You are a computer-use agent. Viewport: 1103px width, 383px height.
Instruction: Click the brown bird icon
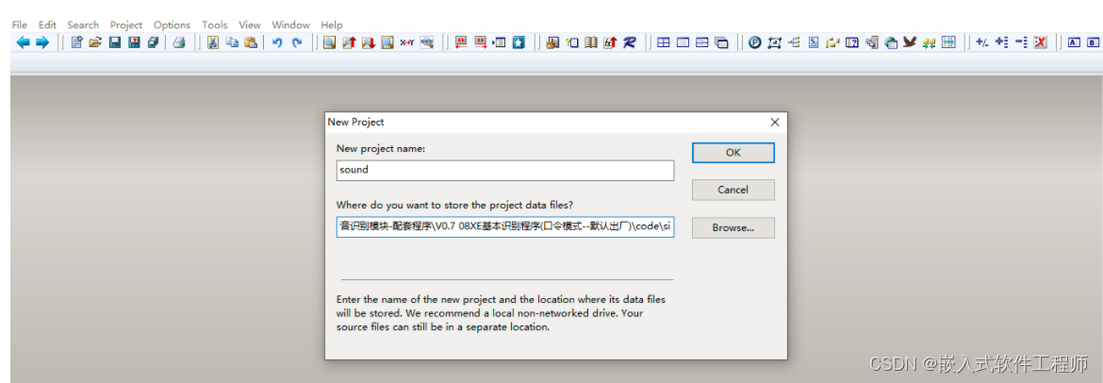(910, 42)
